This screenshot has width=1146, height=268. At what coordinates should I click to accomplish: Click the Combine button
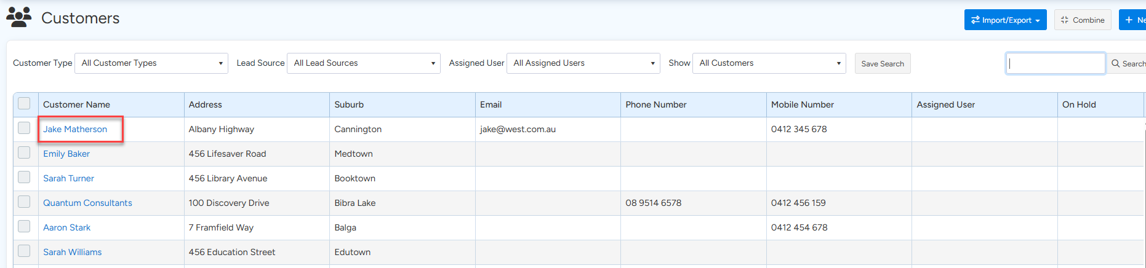[1082, 20]
